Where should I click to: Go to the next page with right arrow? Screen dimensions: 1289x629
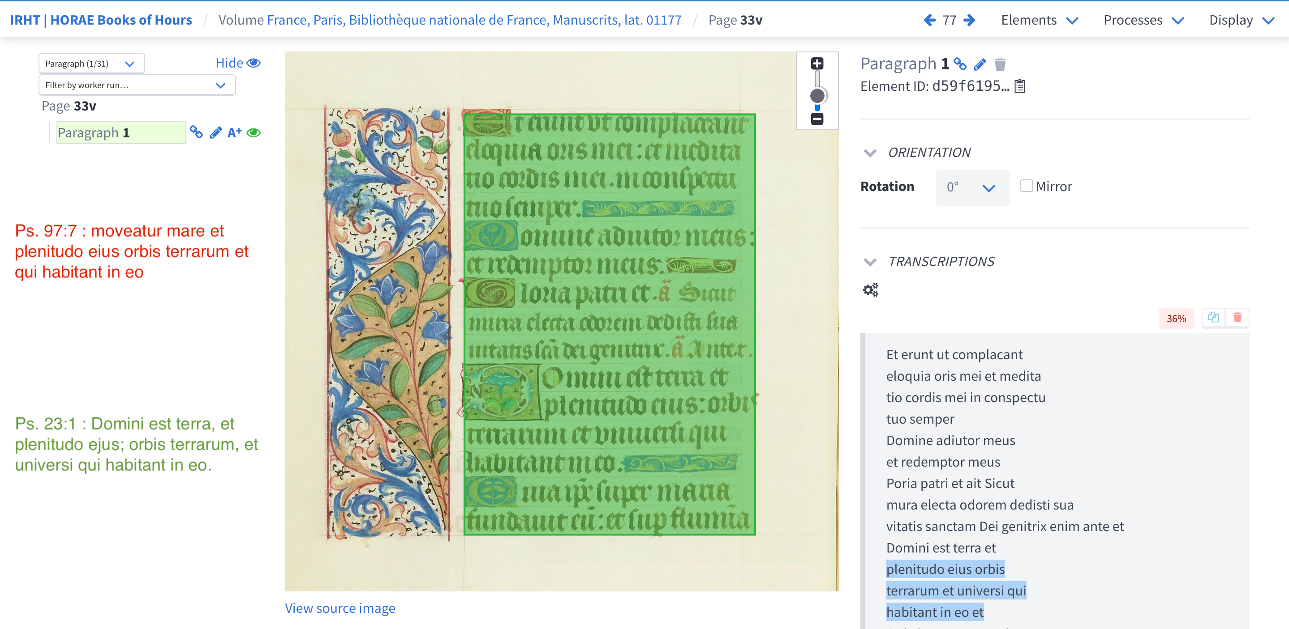coord(969,20)
